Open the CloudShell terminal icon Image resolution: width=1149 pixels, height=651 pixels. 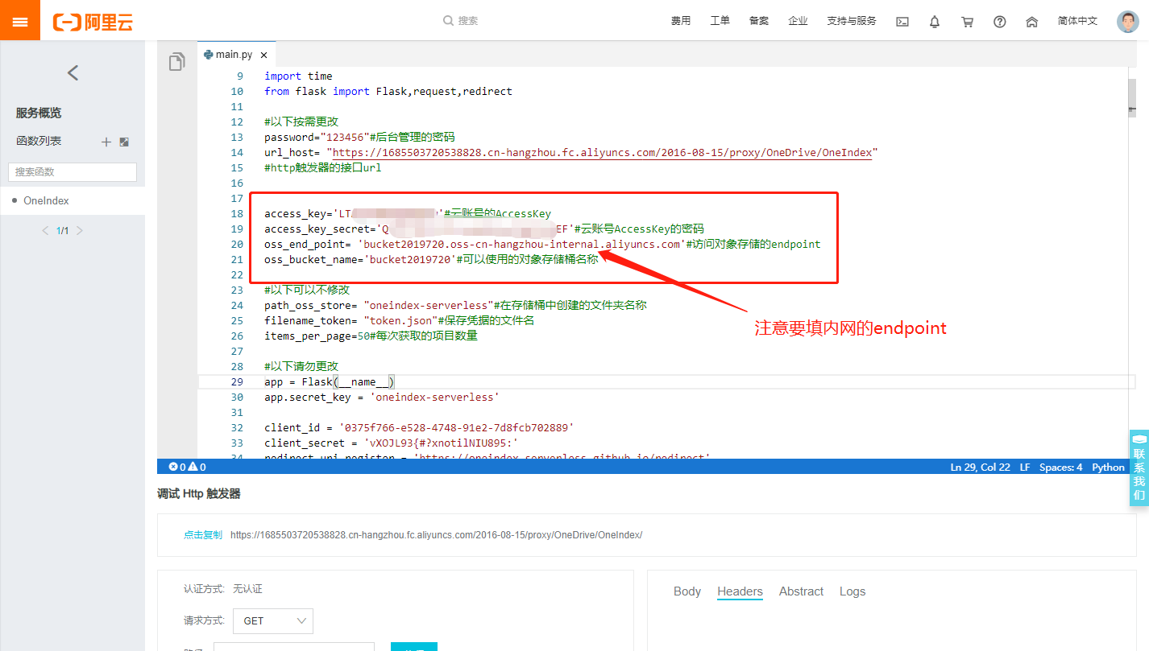(902, 21)
